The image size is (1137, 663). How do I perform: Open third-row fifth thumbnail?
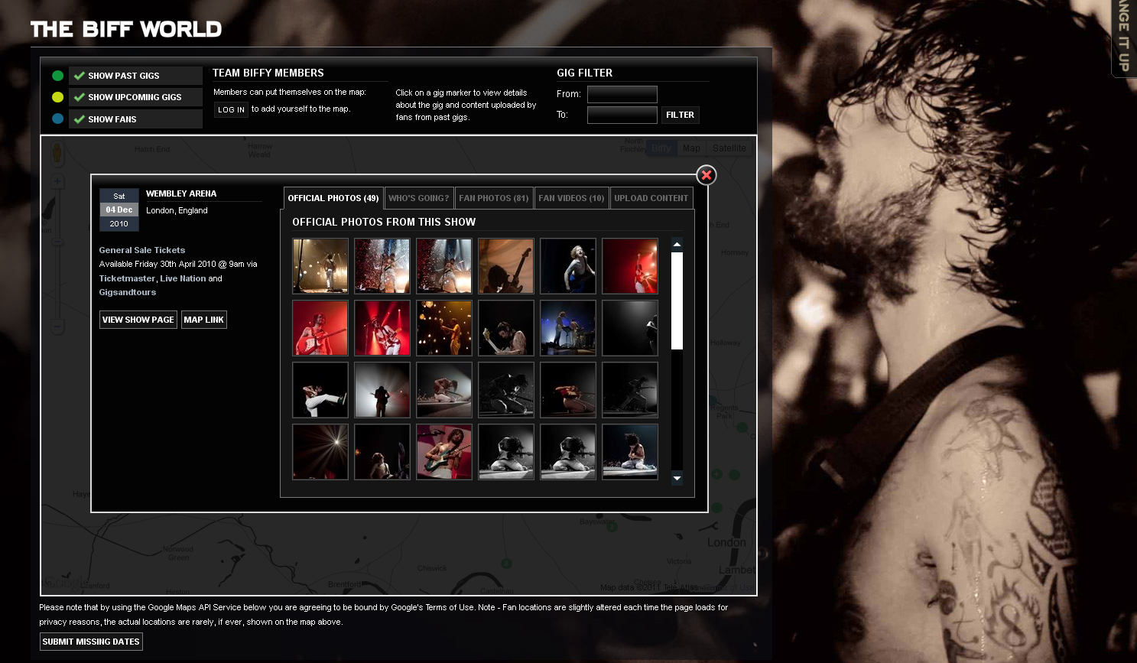pos(568,390)
